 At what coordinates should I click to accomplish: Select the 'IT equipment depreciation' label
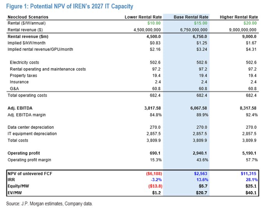coord(32,134)
